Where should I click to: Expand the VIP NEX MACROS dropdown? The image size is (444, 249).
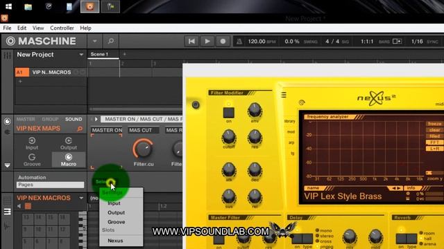pos(81,198)
